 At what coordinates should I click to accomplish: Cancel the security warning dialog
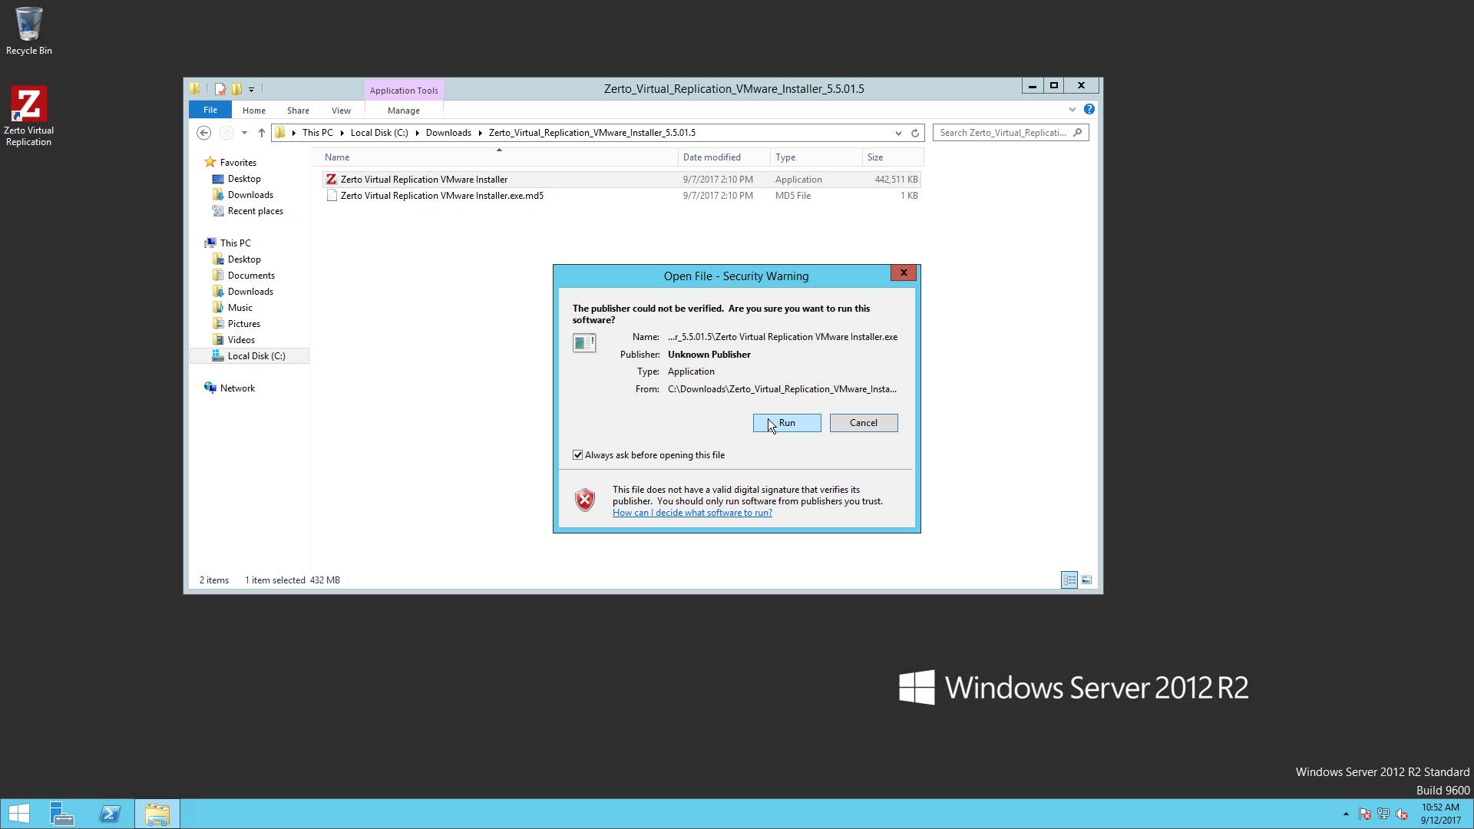pyautogui.click(x=863, y=423)
